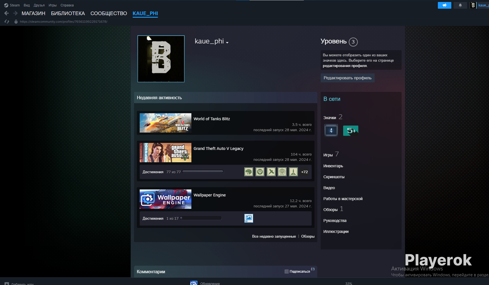Click the Уровень level heading
Screen dimensions: 489x285
[x=334, y=41]
